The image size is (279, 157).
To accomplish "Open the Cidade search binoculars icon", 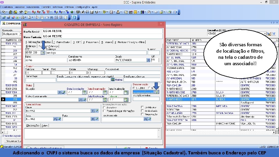I will pyautogui.click(x=148, y=60).
